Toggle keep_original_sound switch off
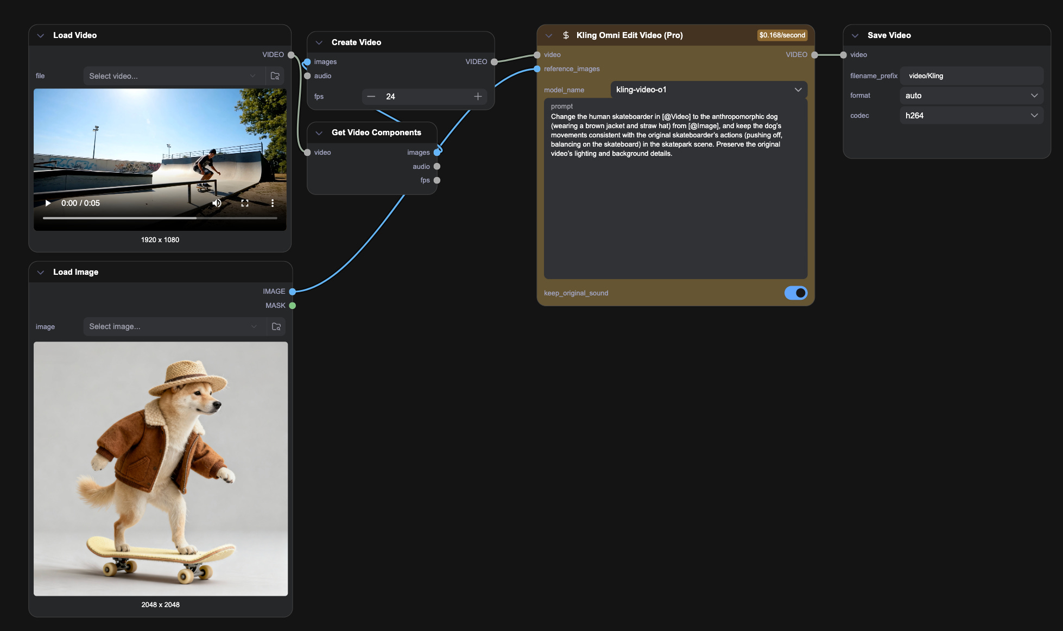Screen dimensions: 1063x631 (x=795, y=293)
